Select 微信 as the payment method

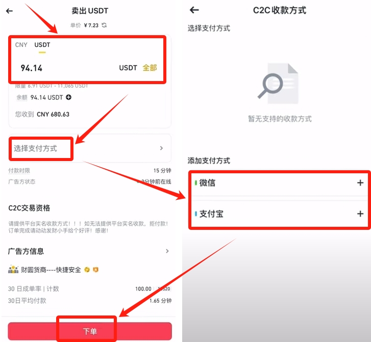click(279, 182)
